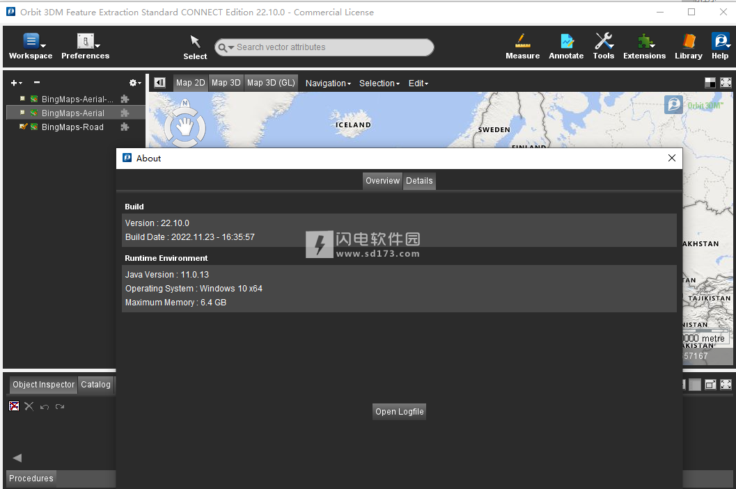Click the fullscreen icon in bottom panel
Viewport: 736px width, 489px height.
[726, 385]
